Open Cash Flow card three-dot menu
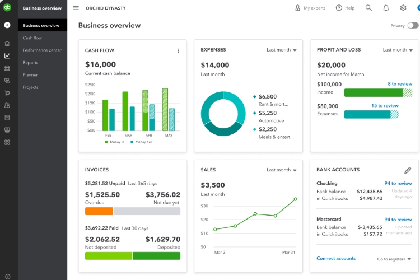420x280 pixels. coord(179,50)
